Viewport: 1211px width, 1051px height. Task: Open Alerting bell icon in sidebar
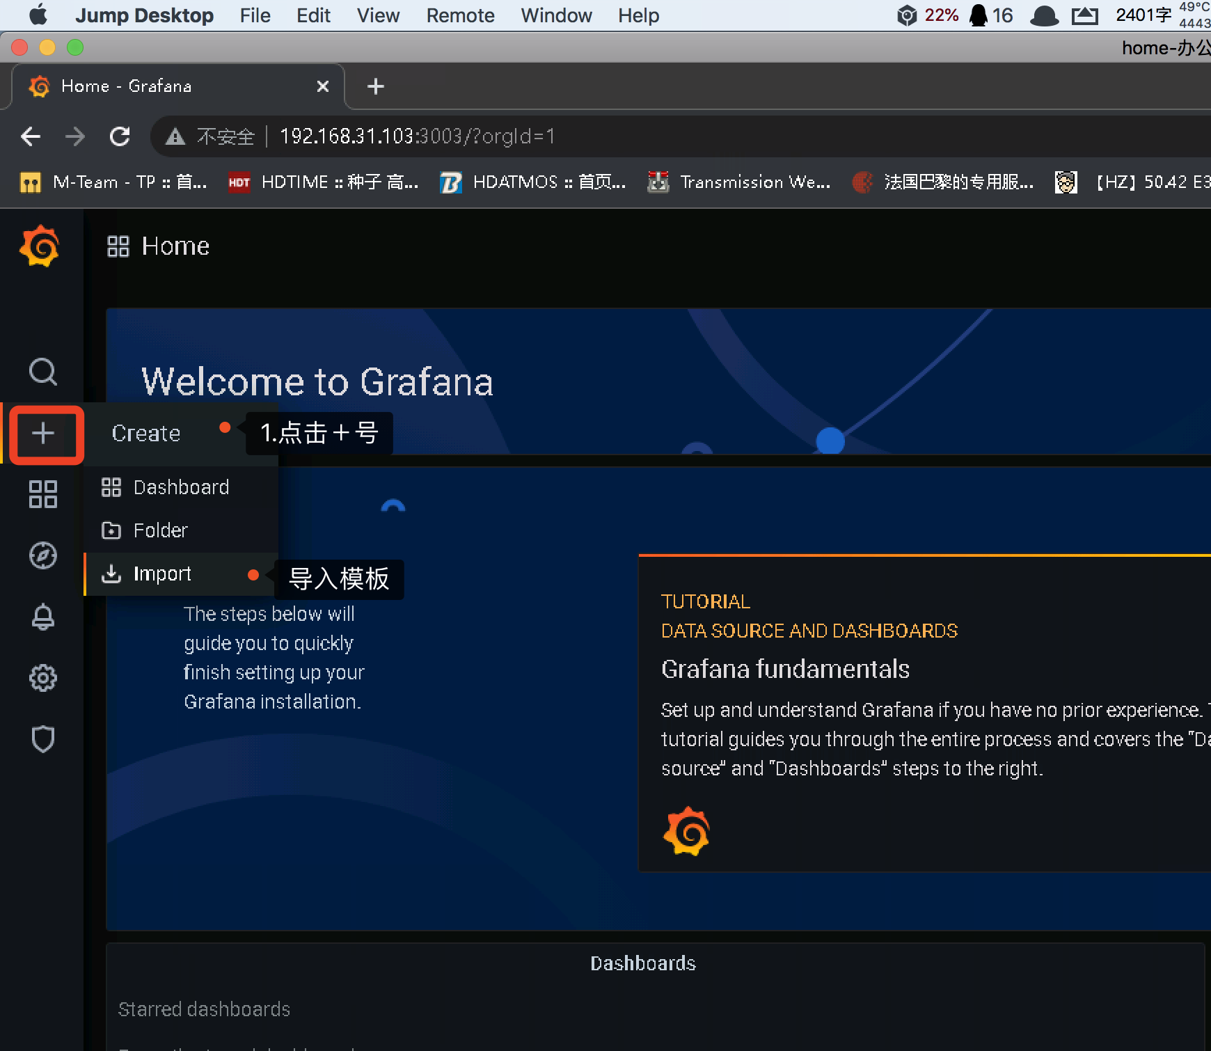coord(43,617)
